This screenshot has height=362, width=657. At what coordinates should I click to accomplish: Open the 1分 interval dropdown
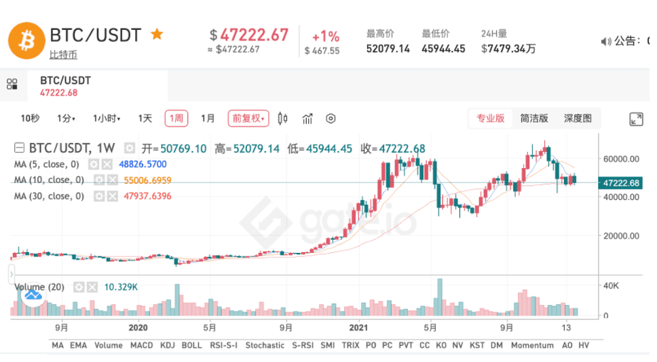66,119
